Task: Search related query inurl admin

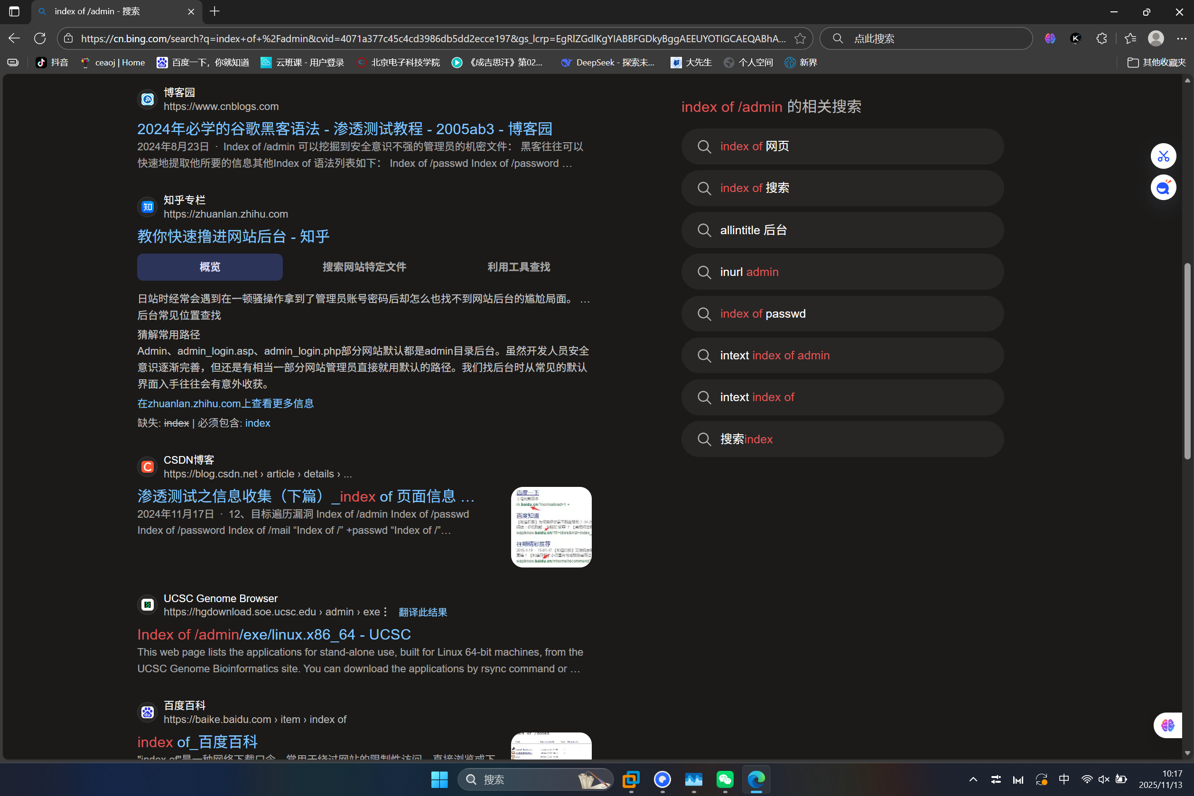Action: 841,272
